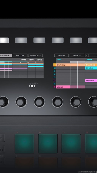Click the DELETE button
The height and width of the screenshot is (173, 97).
coord(77,55)
